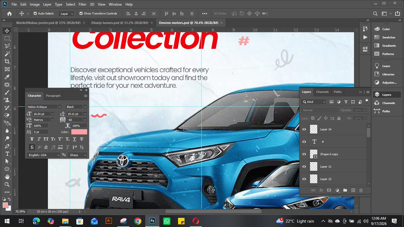Toggle Faux Bold text style
404x227 pixels.
click(32, 139)
